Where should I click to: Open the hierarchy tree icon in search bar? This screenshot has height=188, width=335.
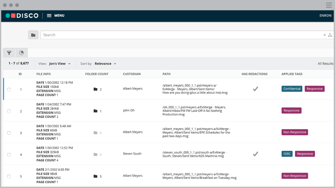330,35
